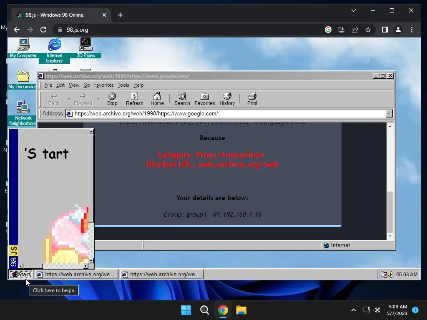Click the IE vertical scrollbar thumb
The height and width of the screenshot is (320, 427).
coord(390,212)
